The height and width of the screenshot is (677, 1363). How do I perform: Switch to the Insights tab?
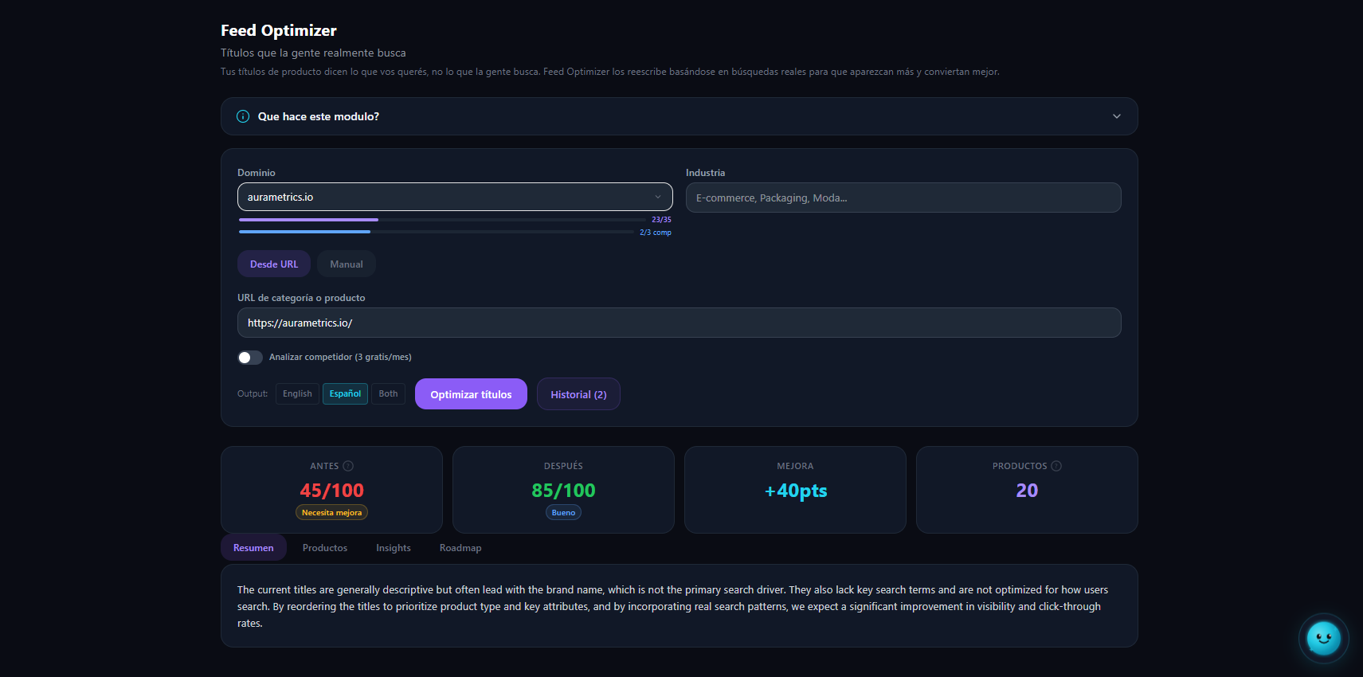click(394, 548)
